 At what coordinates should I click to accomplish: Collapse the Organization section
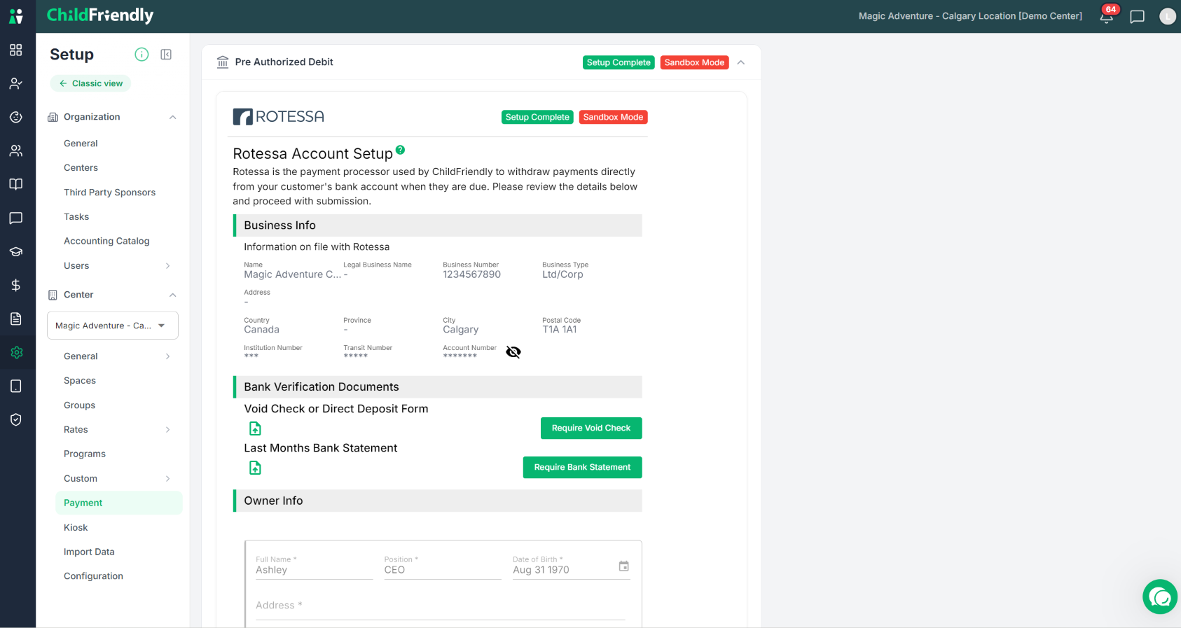(172, 117)
